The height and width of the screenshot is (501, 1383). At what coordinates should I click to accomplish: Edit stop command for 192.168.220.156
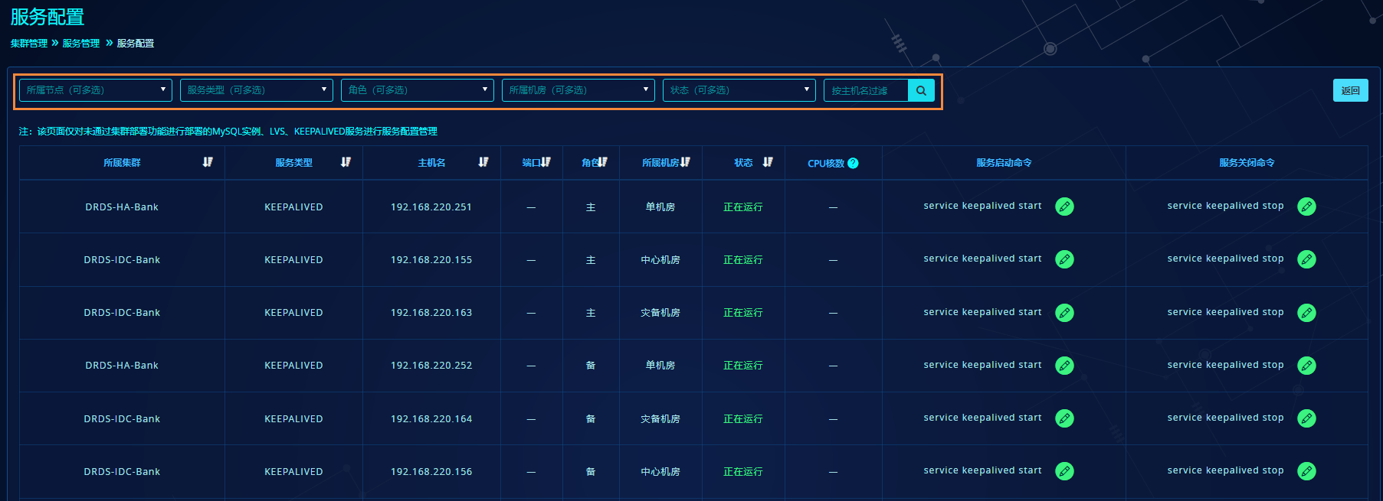(1306, 471)
